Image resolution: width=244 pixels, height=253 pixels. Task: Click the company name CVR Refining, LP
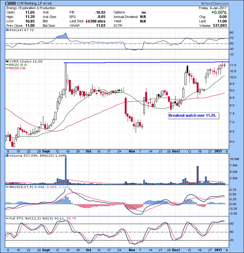click(x=29, y=3)
